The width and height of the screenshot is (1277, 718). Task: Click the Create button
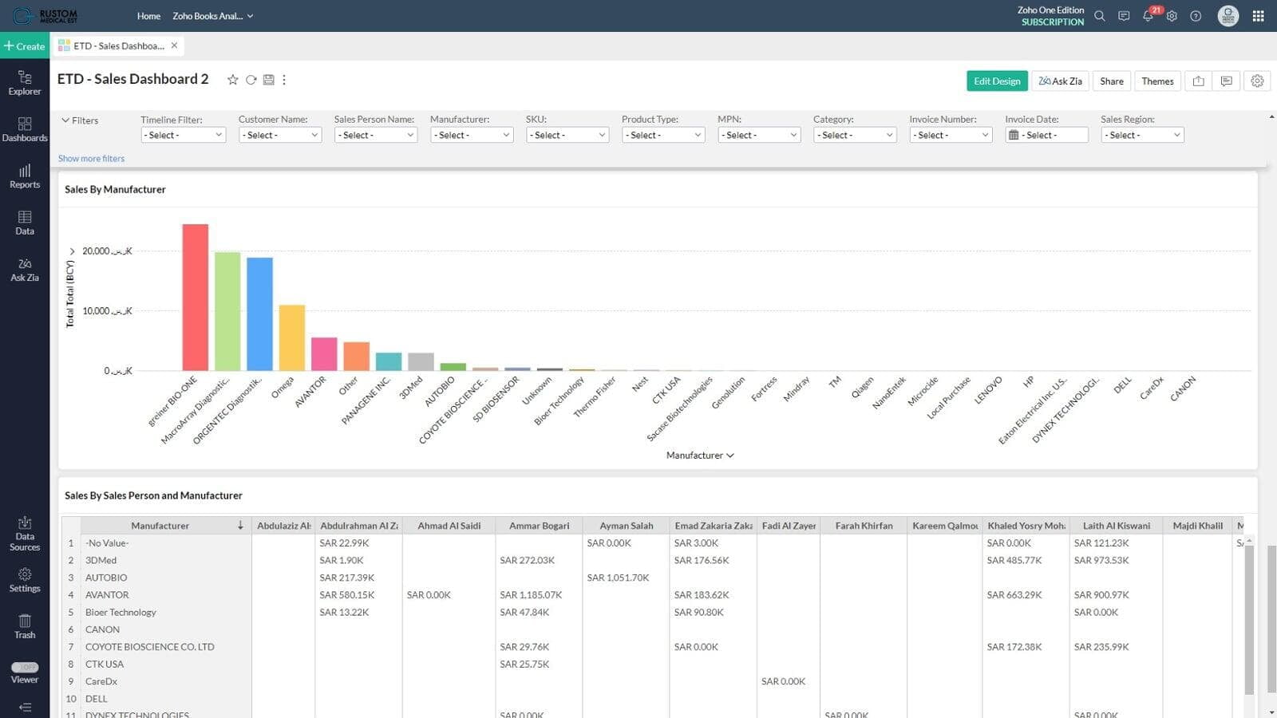coord(25,45)
